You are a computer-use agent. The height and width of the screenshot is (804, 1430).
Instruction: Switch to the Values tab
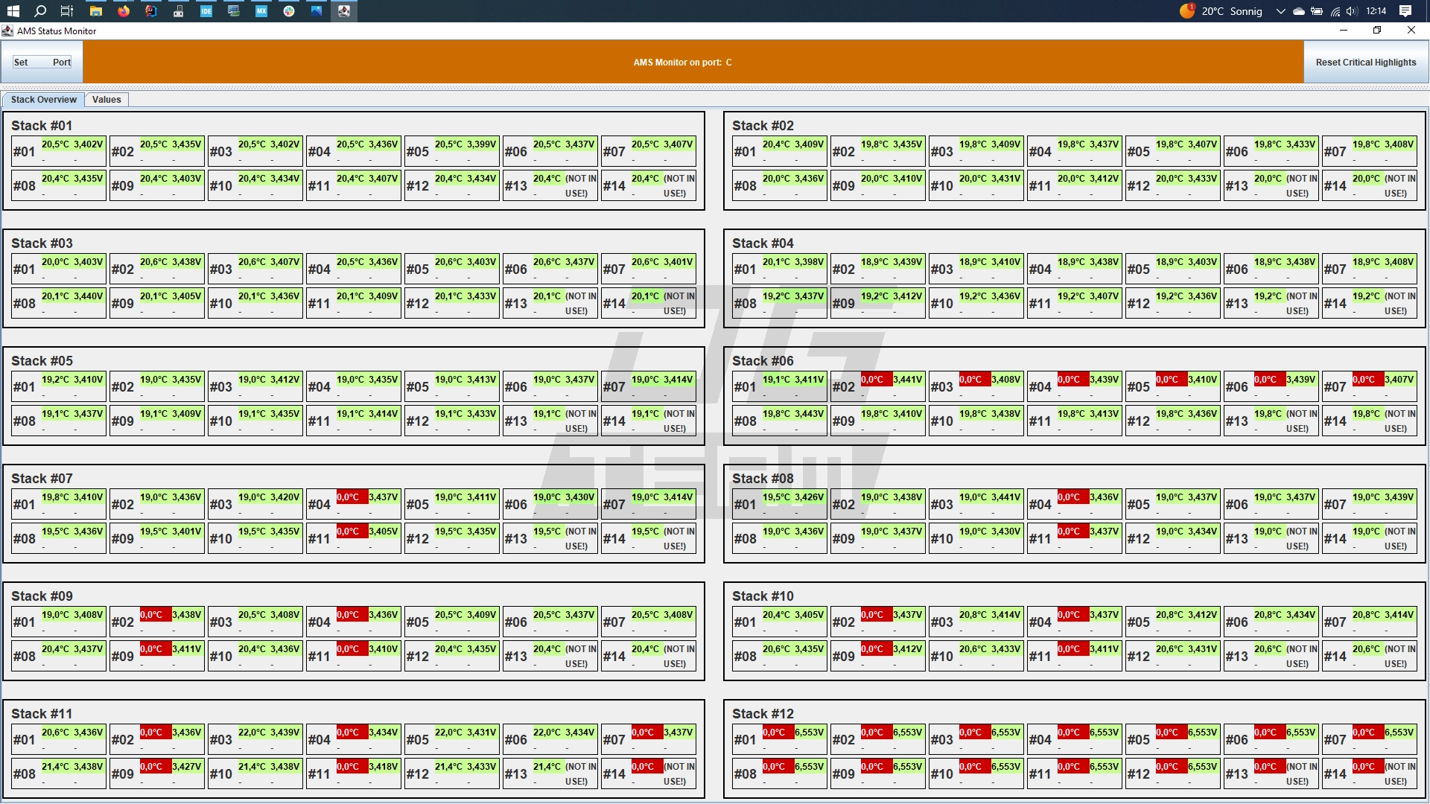pos(107,100)
